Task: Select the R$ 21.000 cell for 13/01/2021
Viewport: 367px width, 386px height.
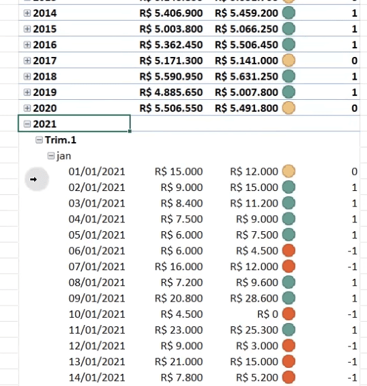Action: pyautogui.click(x=178, y=362)
